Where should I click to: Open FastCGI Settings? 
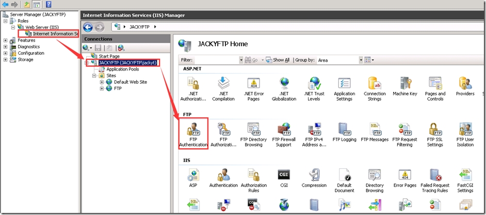pyautogui.click(x=465, y=181)
